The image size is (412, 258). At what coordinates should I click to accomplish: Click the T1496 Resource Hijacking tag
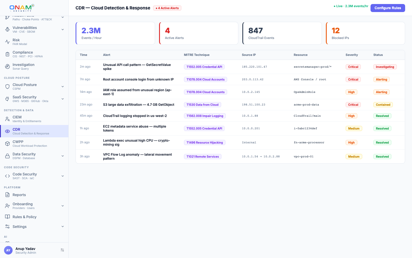[x=205, y=142]
